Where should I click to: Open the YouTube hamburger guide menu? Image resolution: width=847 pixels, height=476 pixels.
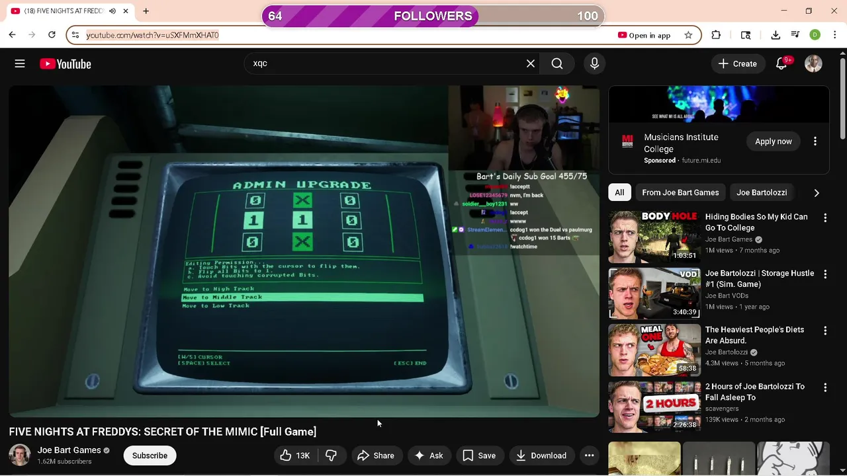click(x=20, y=63)
